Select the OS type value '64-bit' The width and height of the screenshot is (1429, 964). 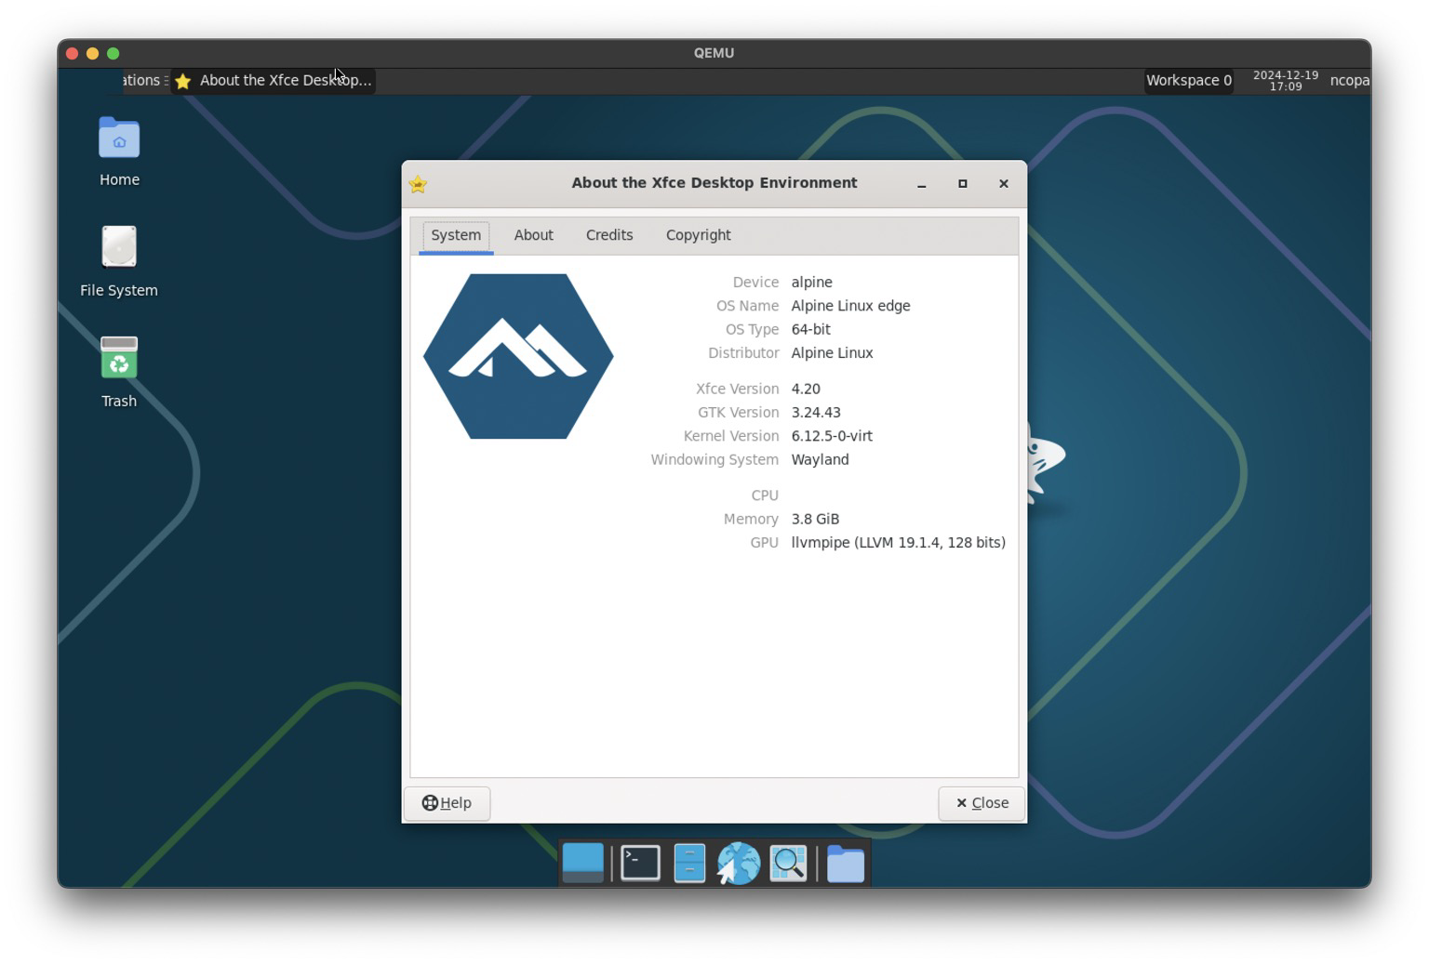coord(811,329)
